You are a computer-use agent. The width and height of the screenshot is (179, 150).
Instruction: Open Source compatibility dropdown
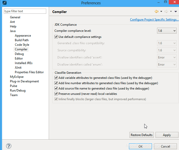tap(167, 50)
